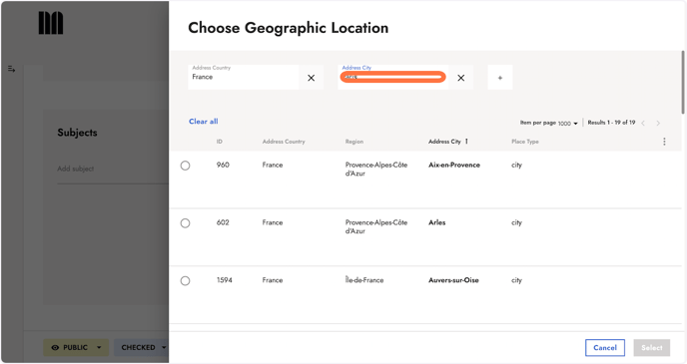Click Aix-en-Provence city name

pos(454,165)
